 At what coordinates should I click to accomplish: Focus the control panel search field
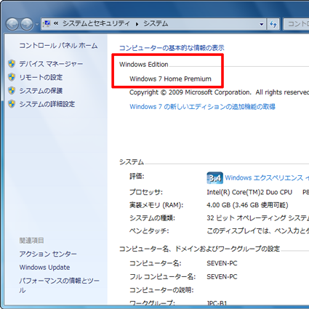click(x=296, y=24)
